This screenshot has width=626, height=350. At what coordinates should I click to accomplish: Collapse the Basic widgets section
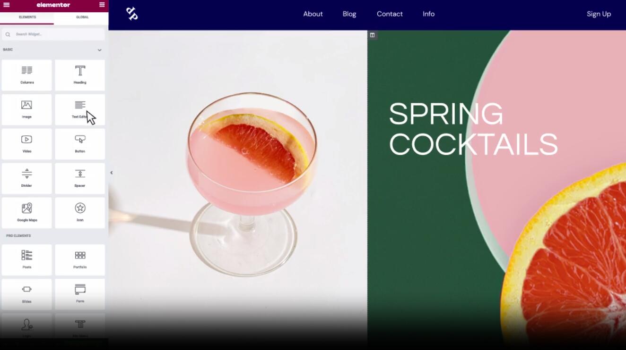click(x=99, y=50)
